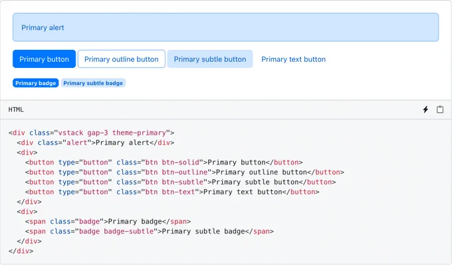This screenshot has height=265, width=452.
Task: Click the badge-subtle span code line
Action: [x=150, y=231]
